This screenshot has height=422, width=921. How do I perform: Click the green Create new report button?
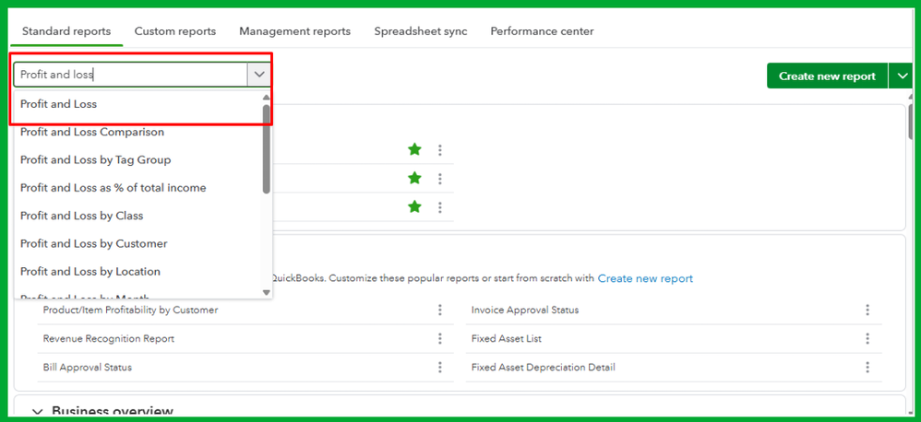point(827,76)
